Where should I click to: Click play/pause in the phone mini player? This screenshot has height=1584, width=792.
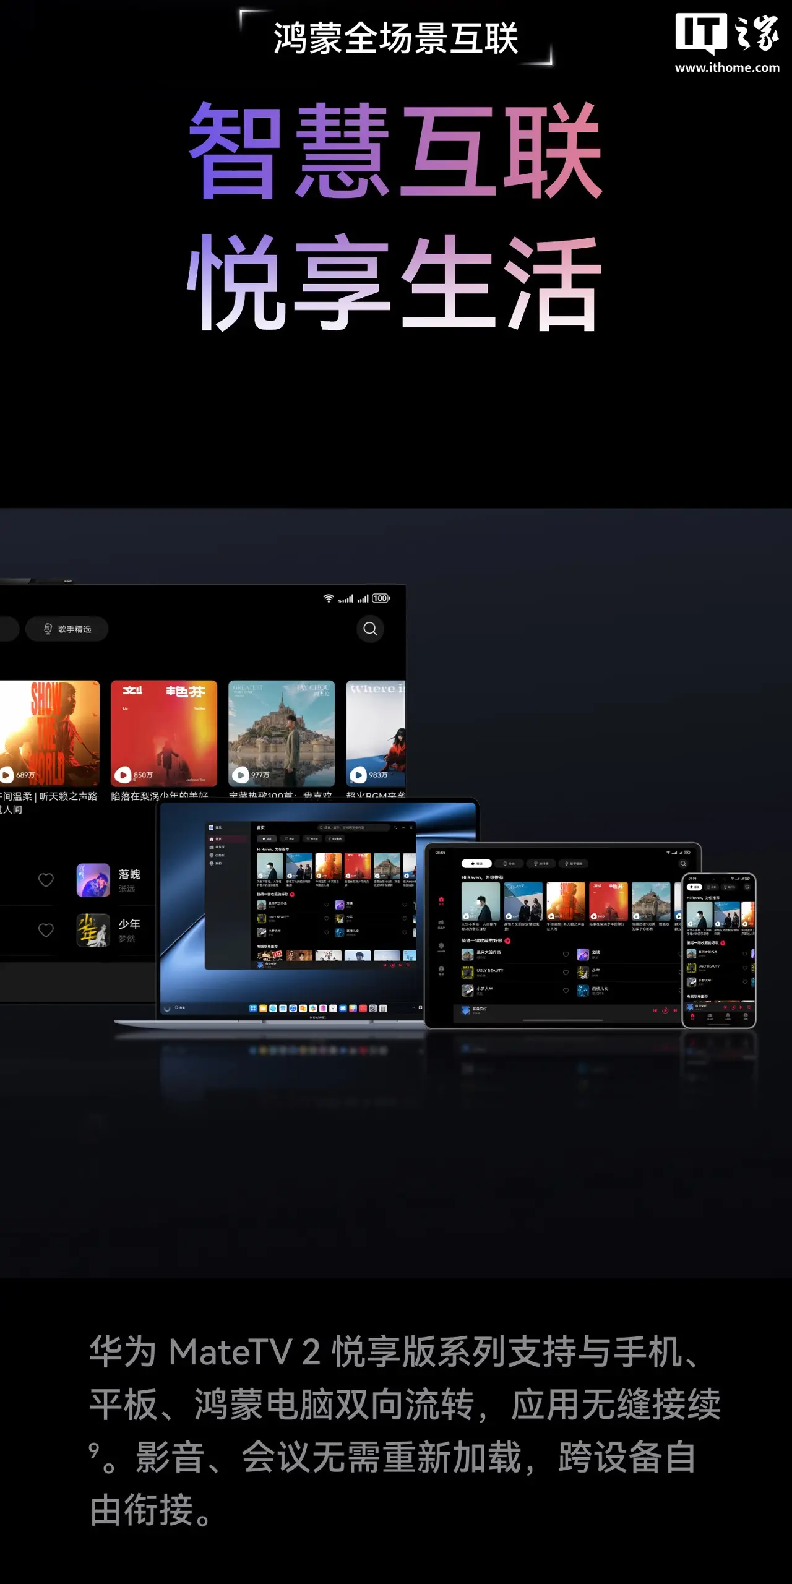[733, 1007]
